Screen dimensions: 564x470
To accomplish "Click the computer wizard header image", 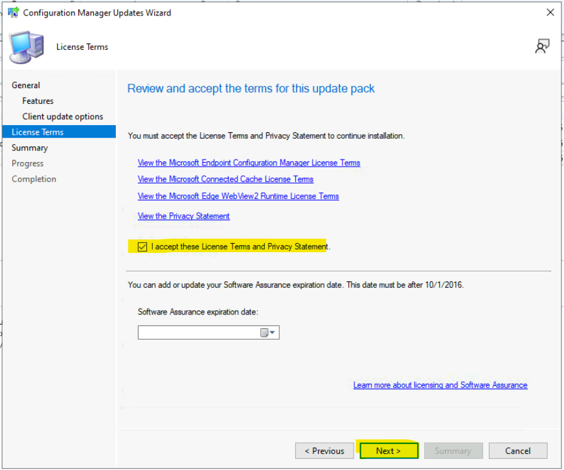I will 27,47.
